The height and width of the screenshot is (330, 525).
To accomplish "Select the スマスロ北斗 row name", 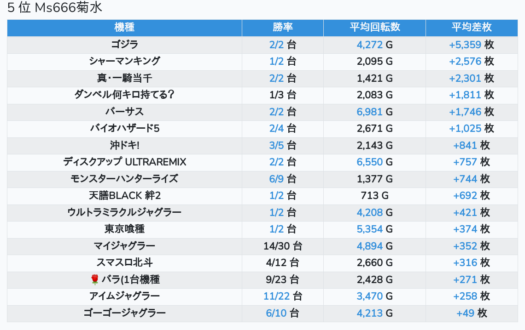I will point(124,262).
